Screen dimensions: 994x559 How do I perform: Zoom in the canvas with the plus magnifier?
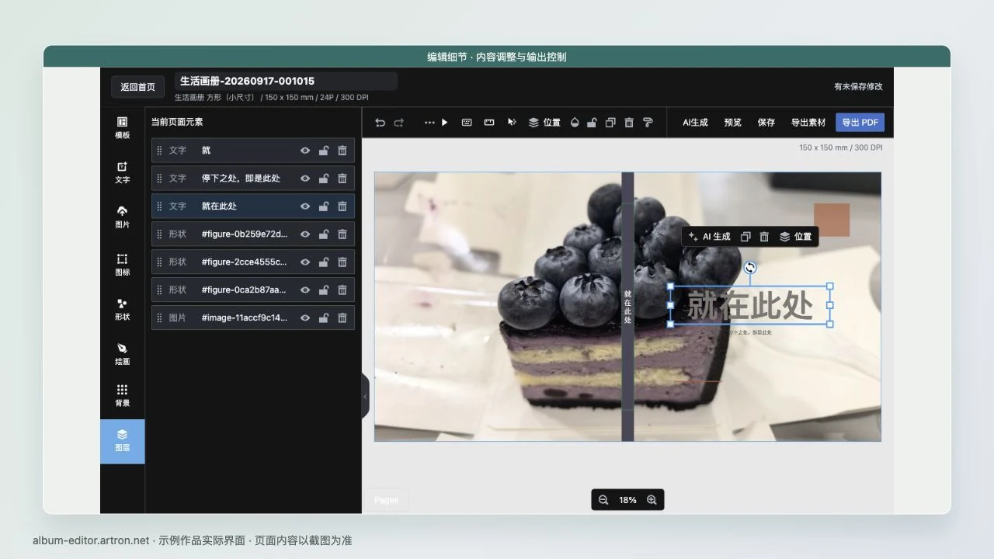click(652, 500)
